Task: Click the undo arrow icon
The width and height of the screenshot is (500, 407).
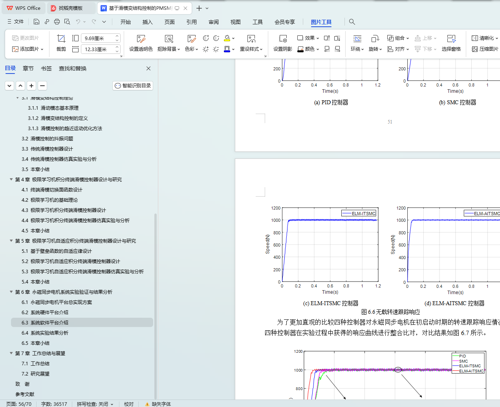Action: [x=78, y=22]
